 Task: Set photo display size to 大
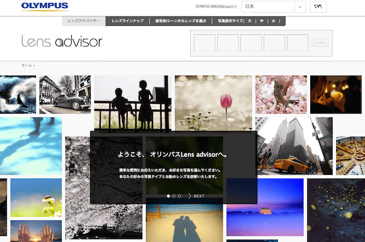tap(250, 21)
